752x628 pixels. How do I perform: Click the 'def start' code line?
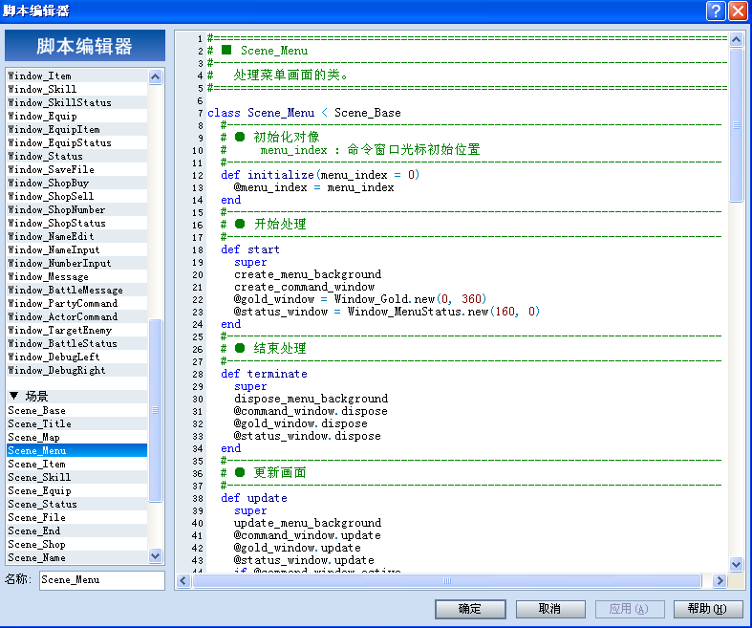250,249
